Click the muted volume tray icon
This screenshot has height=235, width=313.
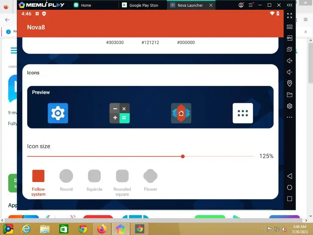click(x=284, y=229)
